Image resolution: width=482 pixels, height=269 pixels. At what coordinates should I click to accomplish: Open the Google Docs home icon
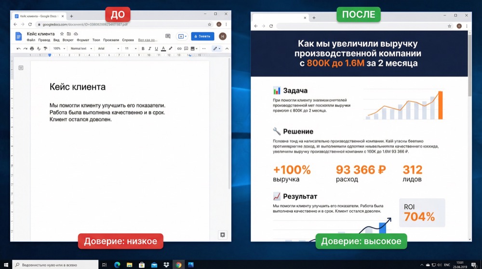pyautogui.click(x=18, y=36)
